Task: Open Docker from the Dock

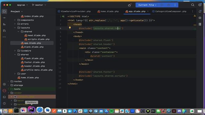Action: tap(70, 111)
